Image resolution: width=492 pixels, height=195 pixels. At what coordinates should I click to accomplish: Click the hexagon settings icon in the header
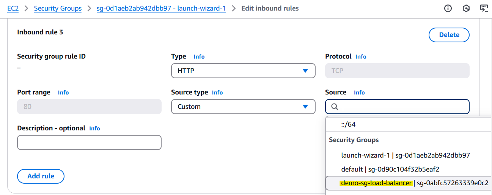(466, 8)
